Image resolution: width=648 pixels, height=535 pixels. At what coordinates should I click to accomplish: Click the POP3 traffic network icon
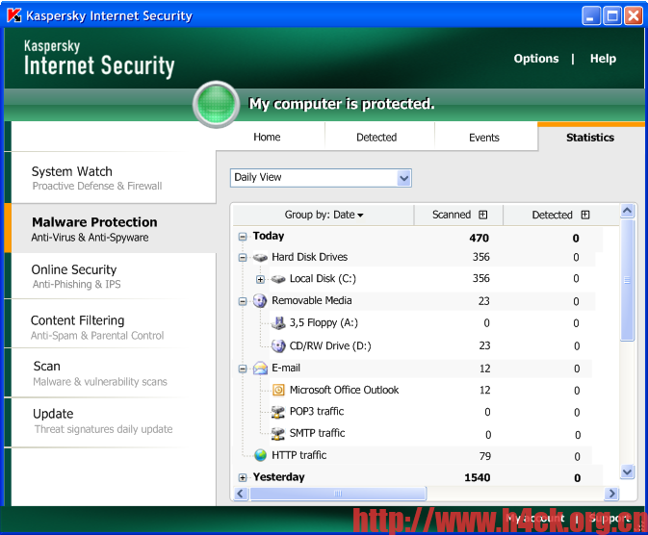[278, 412]
